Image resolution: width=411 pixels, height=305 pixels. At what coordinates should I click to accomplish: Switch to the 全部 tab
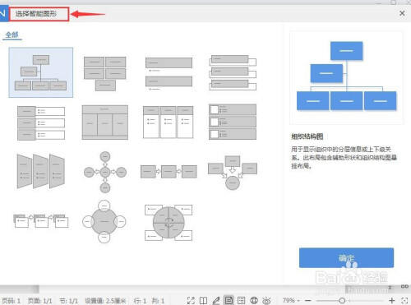(x=12, y=35)
